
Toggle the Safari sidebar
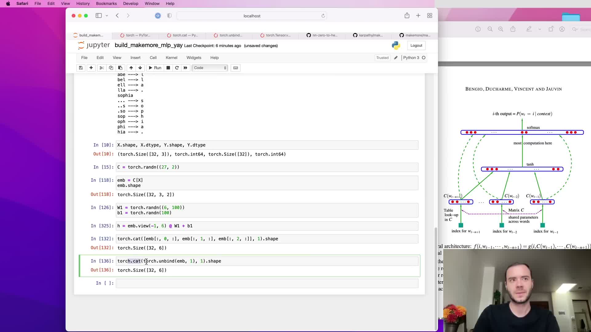[x=98, y=16]
